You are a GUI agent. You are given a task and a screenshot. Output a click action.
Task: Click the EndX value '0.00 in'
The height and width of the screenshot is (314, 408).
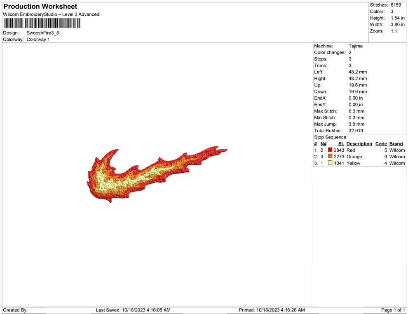point(356,98)
